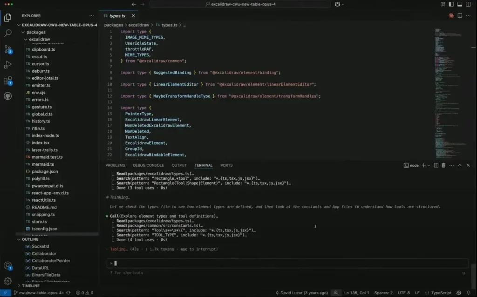Open editor More Actions ellipsis menu

pyautogui.click(x=469, y=15)
